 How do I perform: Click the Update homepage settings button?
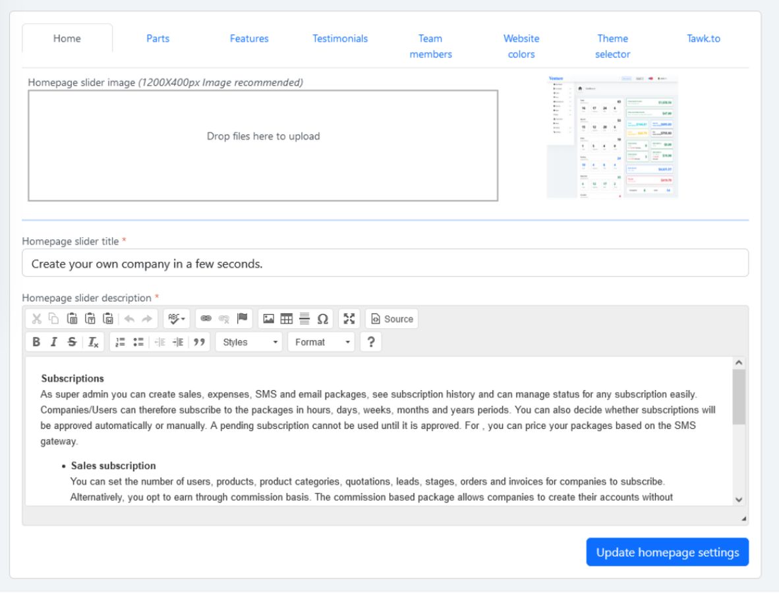click(667, 552)
